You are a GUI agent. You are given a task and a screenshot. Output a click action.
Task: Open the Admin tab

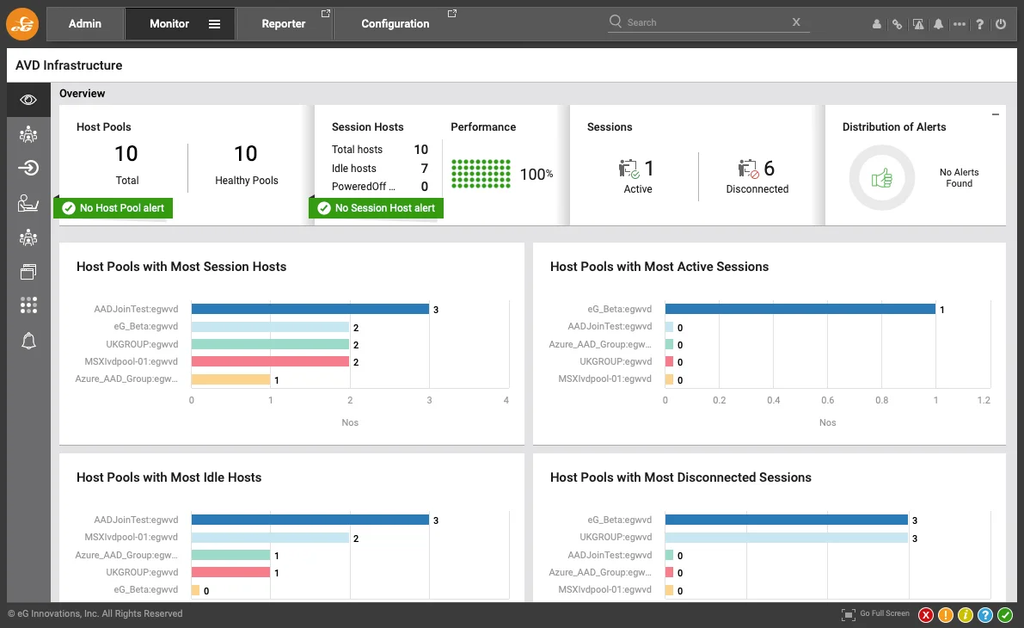(x=85, y=23)
